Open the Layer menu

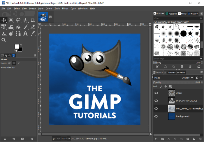click(41, 8)
